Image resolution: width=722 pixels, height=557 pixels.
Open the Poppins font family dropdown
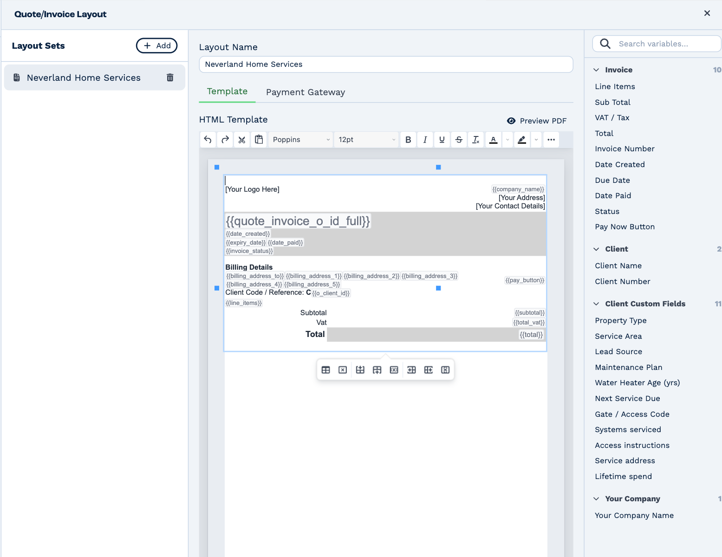[301, 140]
